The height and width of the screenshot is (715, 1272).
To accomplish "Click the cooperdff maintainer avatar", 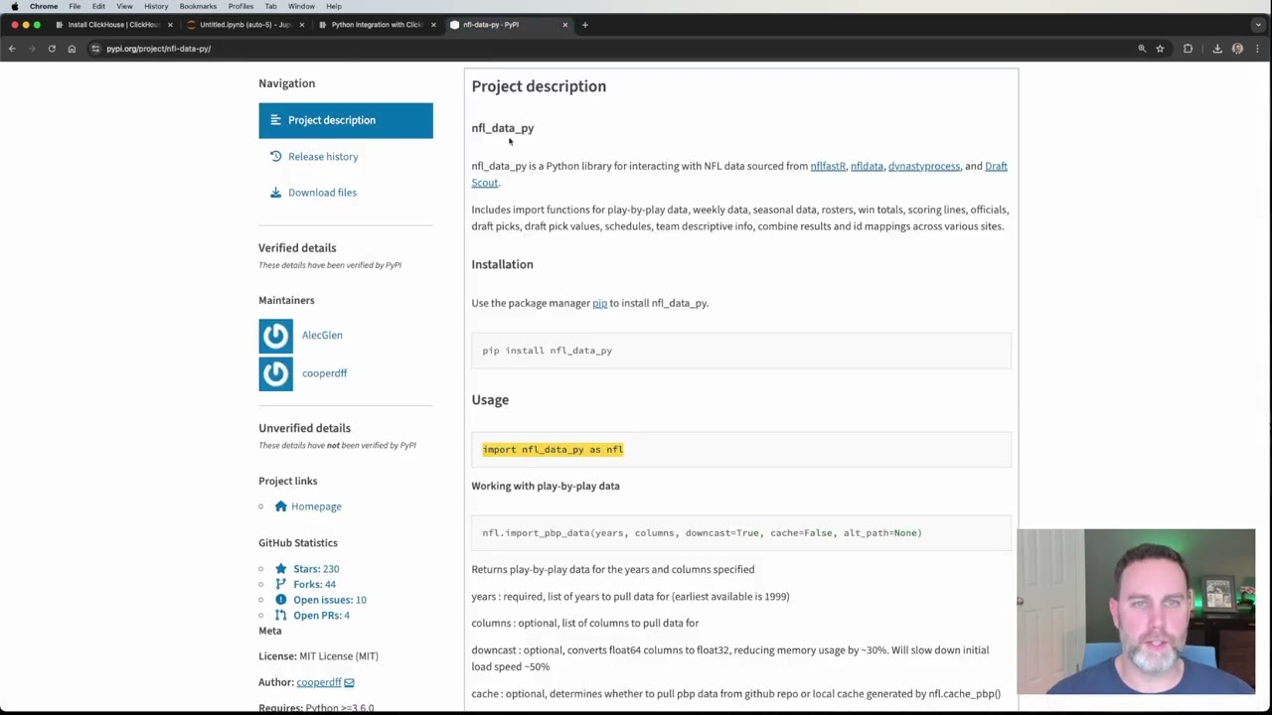I will [275, 373].
